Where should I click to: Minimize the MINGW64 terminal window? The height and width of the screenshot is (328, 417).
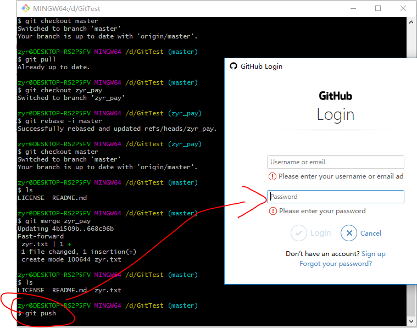coord(353,8)
